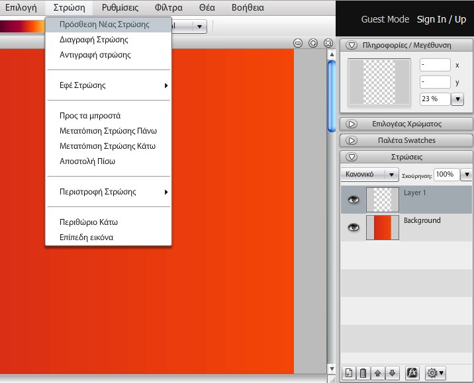This screenshot has width=474, height=383.
Task: Choose Περιθώριο Κάτω menu item
Action: click(x=109, y=222)
